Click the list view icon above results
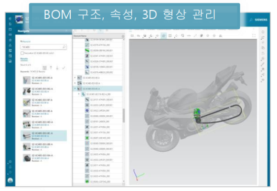Screen dimensions: 277x191 [45, 68]
